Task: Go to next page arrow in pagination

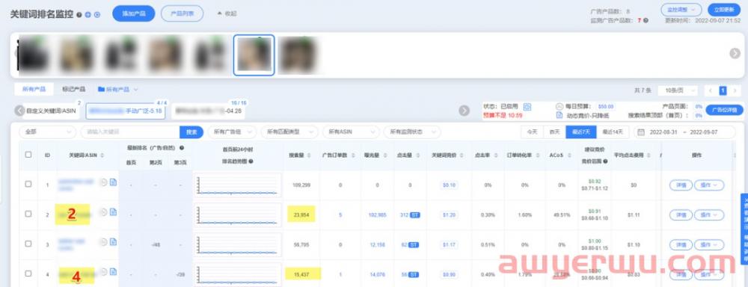Action: point(735,90)
